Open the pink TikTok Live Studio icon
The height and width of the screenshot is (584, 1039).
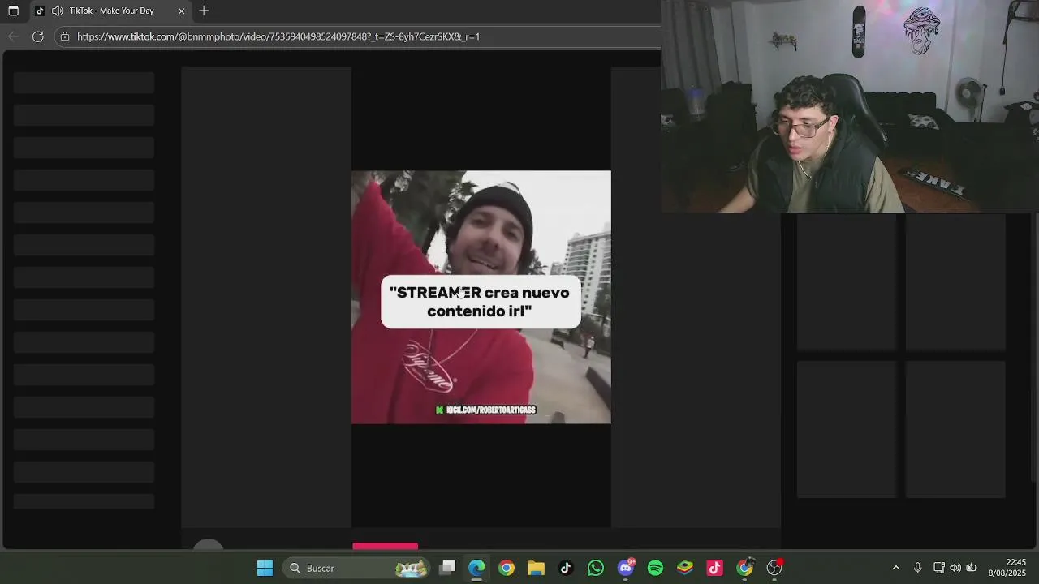click(x=715, y=568)
